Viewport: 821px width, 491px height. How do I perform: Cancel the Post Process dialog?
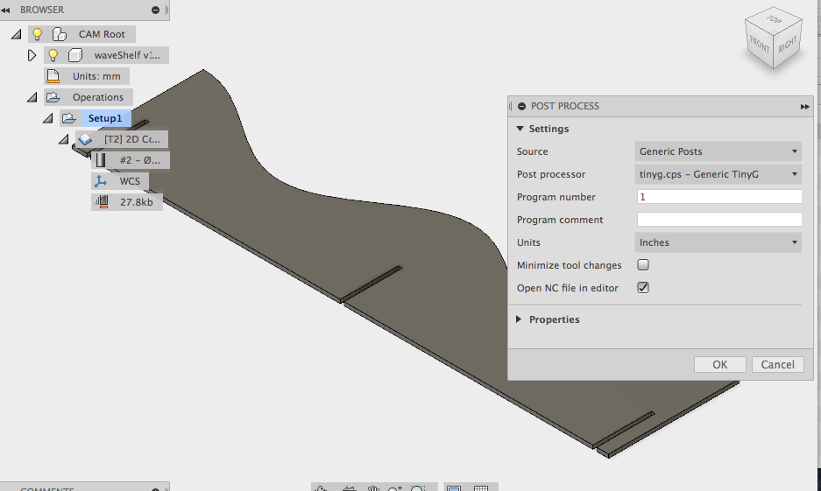point(777,364)
